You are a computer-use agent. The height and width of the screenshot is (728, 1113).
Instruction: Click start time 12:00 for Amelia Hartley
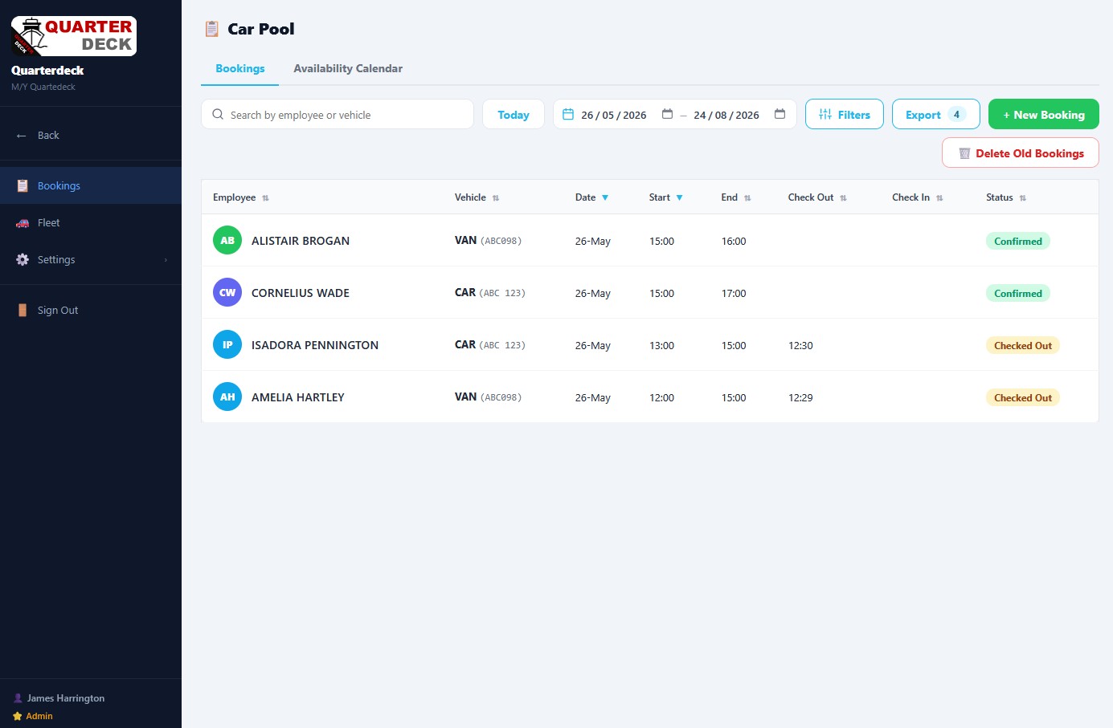click(x=661, y=397)
